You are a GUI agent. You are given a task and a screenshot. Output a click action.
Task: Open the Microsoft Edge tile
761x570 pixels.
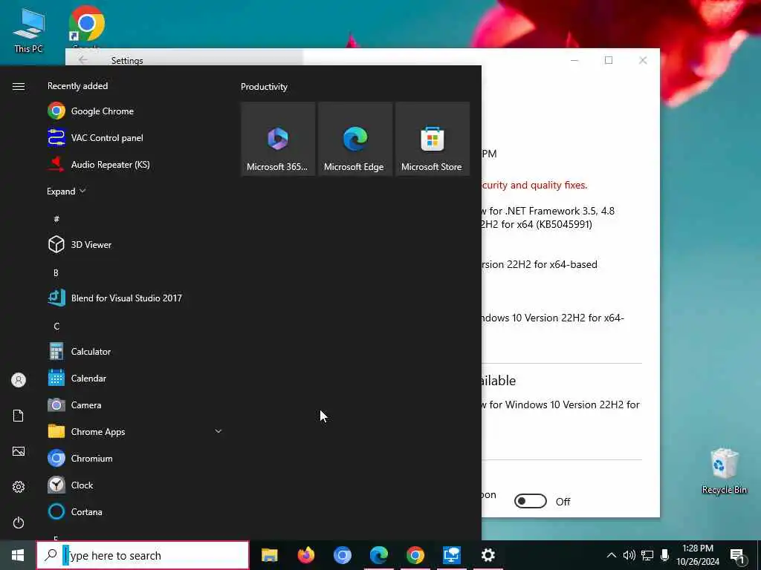pos(355,139)
